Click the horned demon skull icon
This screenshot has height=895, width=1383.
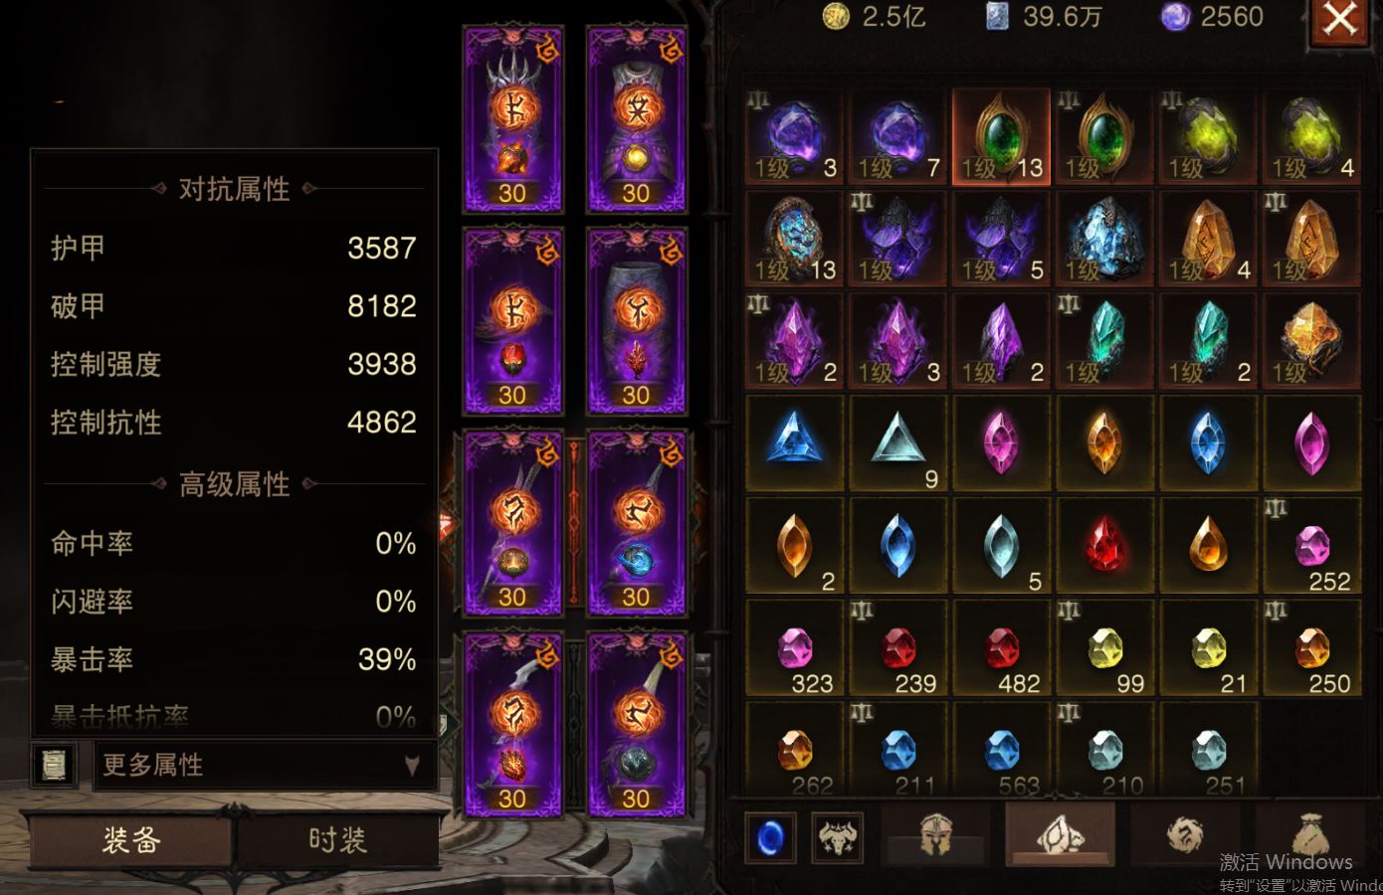[x=838, y=837]
